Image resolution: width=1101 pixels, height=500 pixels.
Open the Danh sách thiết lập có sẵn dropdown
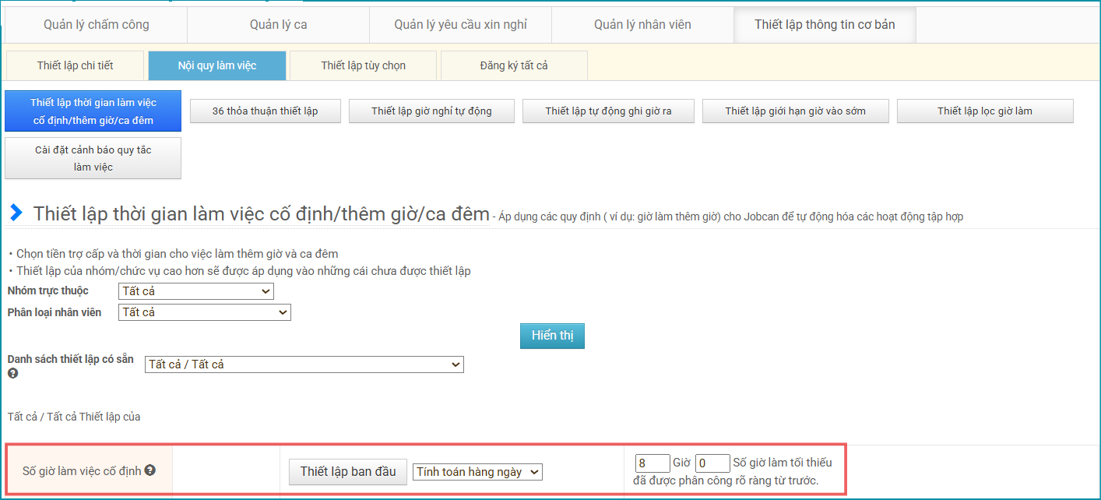click(x=304, y=364)
